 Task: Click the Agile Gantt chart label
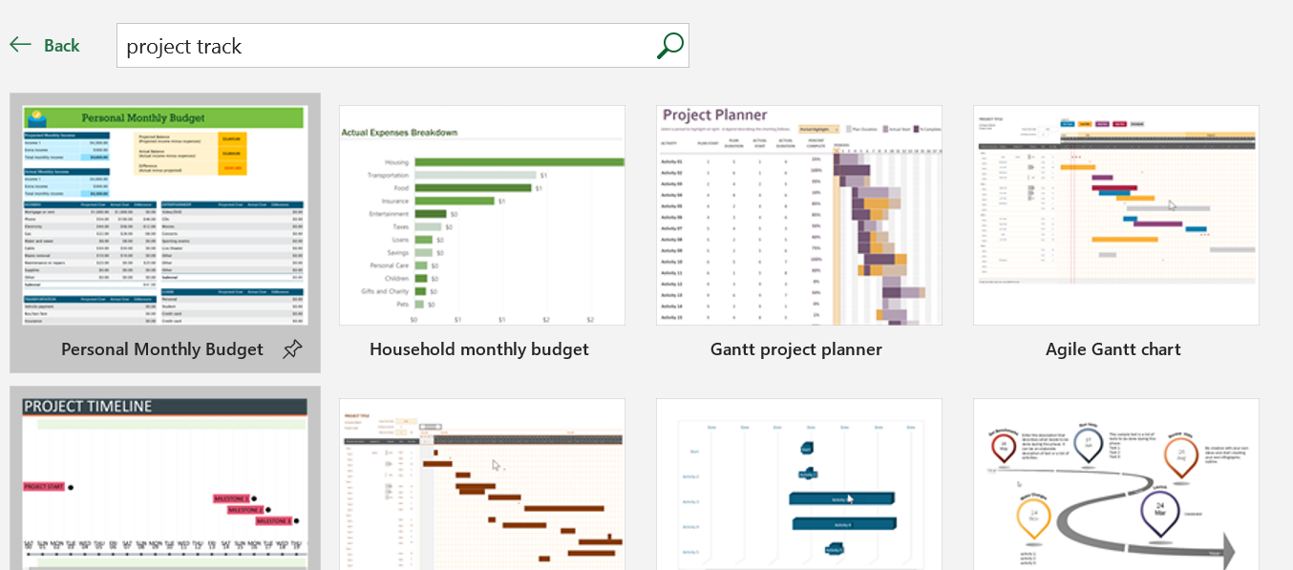(x=1113, y=349)
